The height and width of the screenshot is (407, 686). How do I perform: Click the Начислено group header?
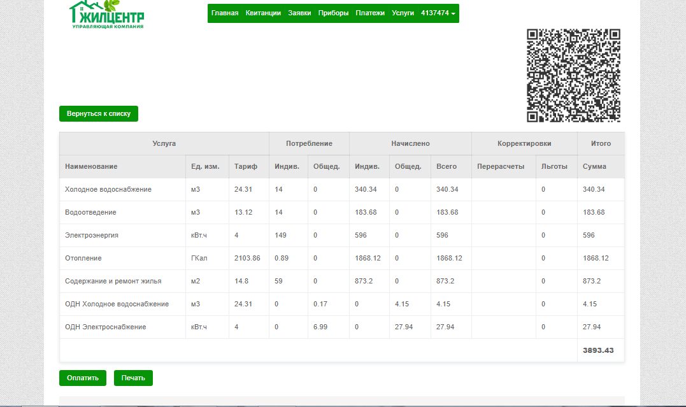pos(410,143)
